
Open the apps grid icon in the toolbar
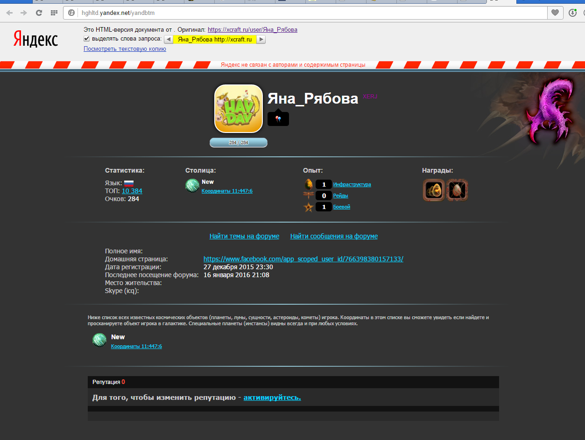click(x=54, y=13)
